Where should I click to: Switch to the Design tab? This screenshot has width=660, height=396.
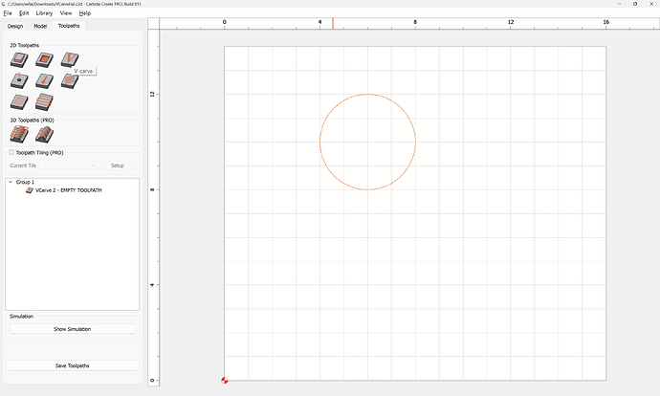pyautogui.click(x=15, y=26)
